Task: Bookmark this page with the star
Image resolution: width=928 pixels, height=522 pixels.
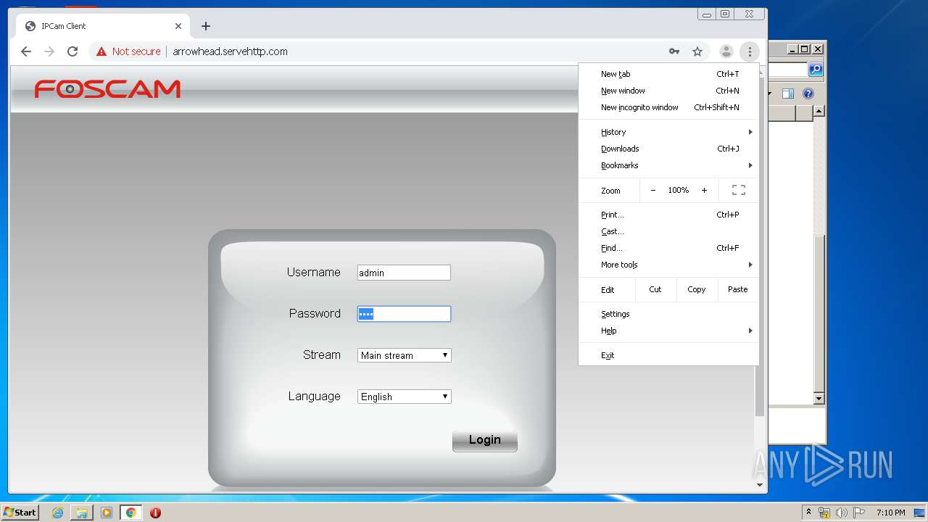Action: (697, 51)
